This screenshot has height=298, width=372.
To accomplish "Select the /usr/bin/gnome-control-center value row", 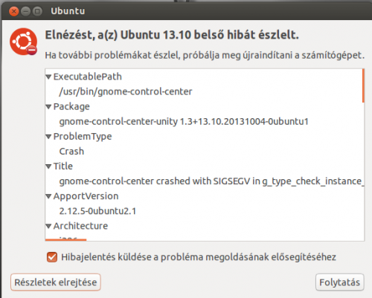I will pos(204,91).
